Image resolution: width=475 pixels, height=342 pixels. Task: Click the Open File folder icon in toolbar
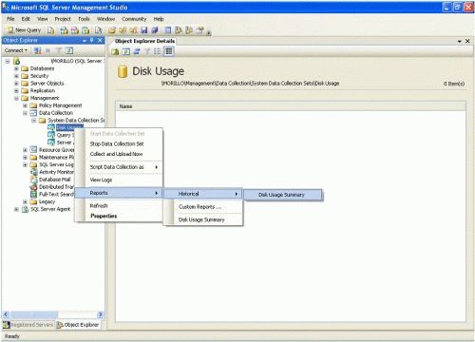(x=111, y=30)
